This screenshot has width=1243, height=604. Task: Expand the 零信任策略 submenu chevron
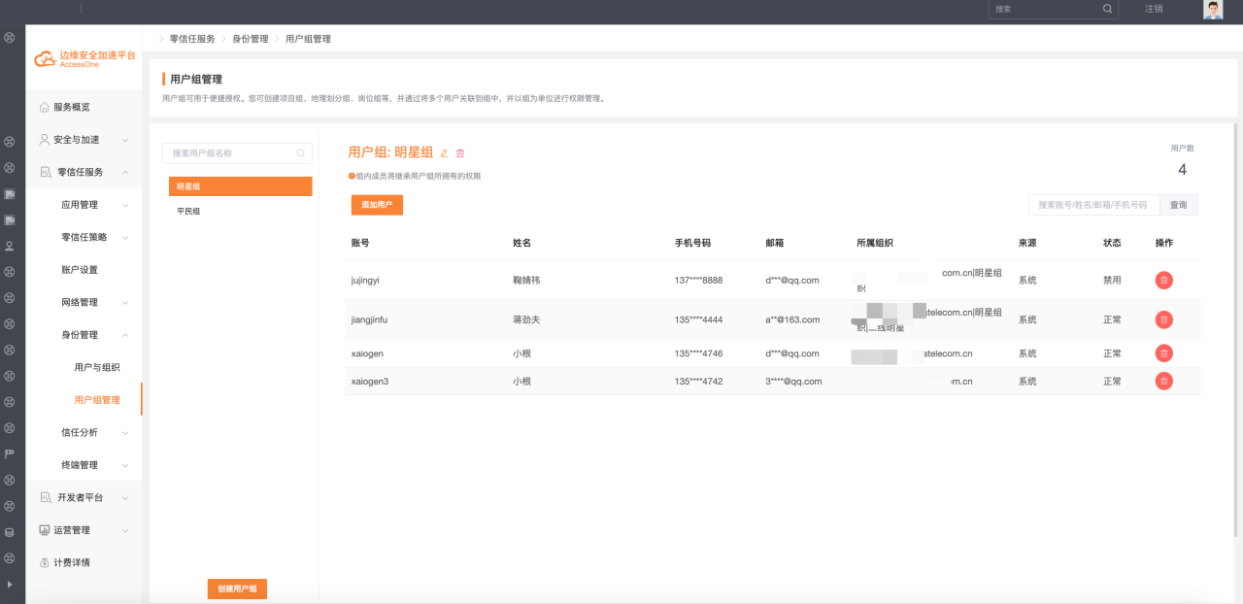tap(125, 238)
